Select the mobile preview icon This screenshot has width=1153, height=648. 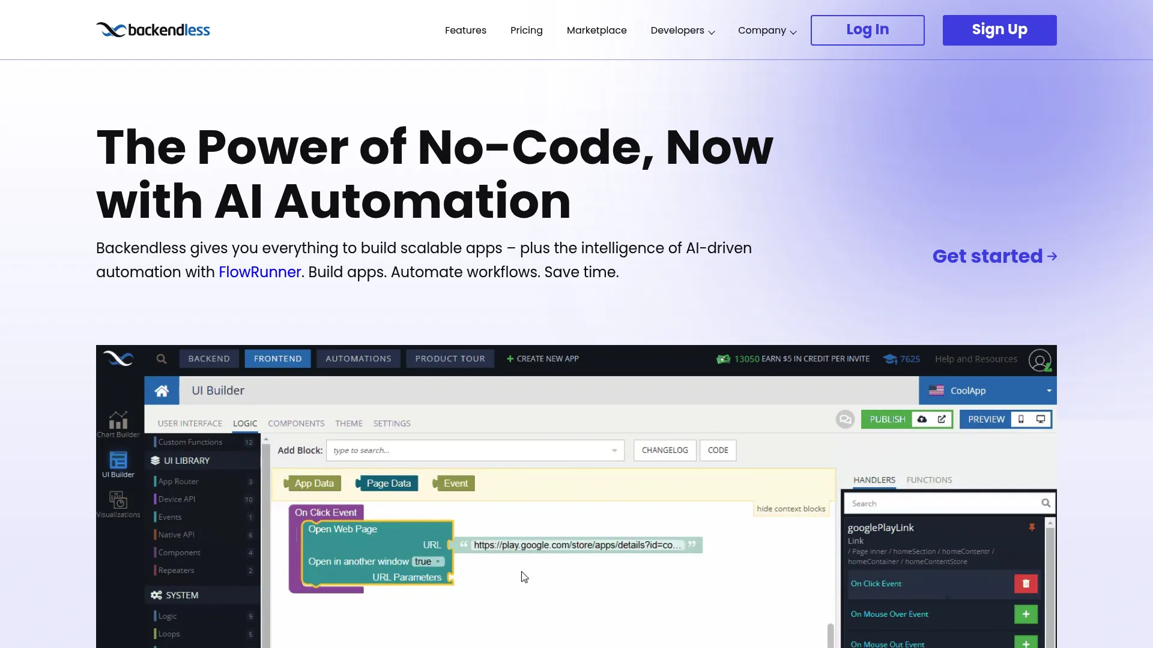coord(1021,419)
